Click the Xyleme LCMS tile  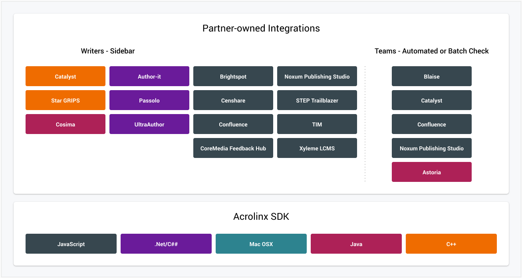(x=317, y=148)
